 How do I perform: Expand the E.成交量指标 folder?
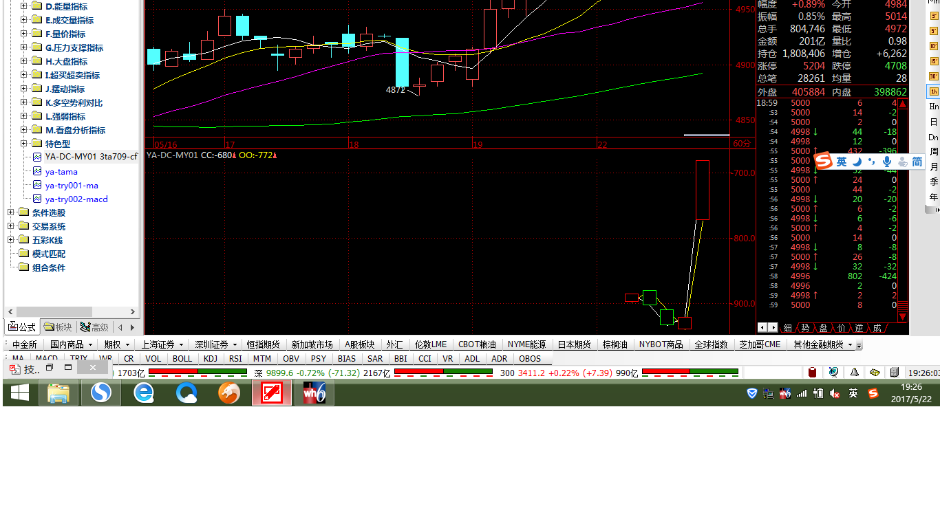coord(23,20)
